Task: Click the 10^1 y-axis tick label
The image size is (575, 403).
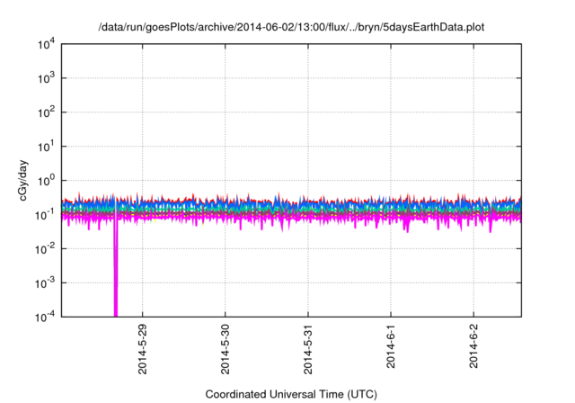Action: coord(47,147)
